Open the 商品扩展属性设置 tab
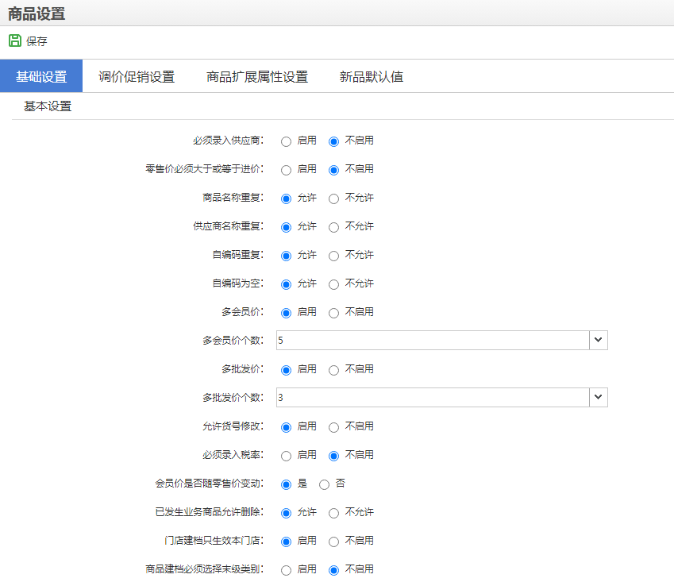 pyautogui.click(x=257, y=77)
